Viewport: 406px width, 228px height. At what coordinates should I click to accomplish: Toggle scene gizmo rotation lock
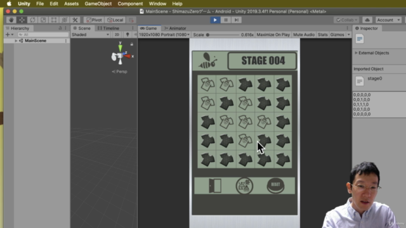(132, 44)
